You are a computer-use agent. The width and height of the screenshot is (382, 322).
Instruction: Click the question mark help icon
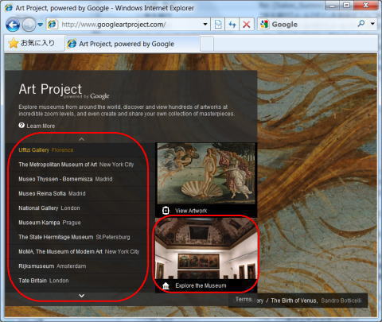click(x=21, y=126)
